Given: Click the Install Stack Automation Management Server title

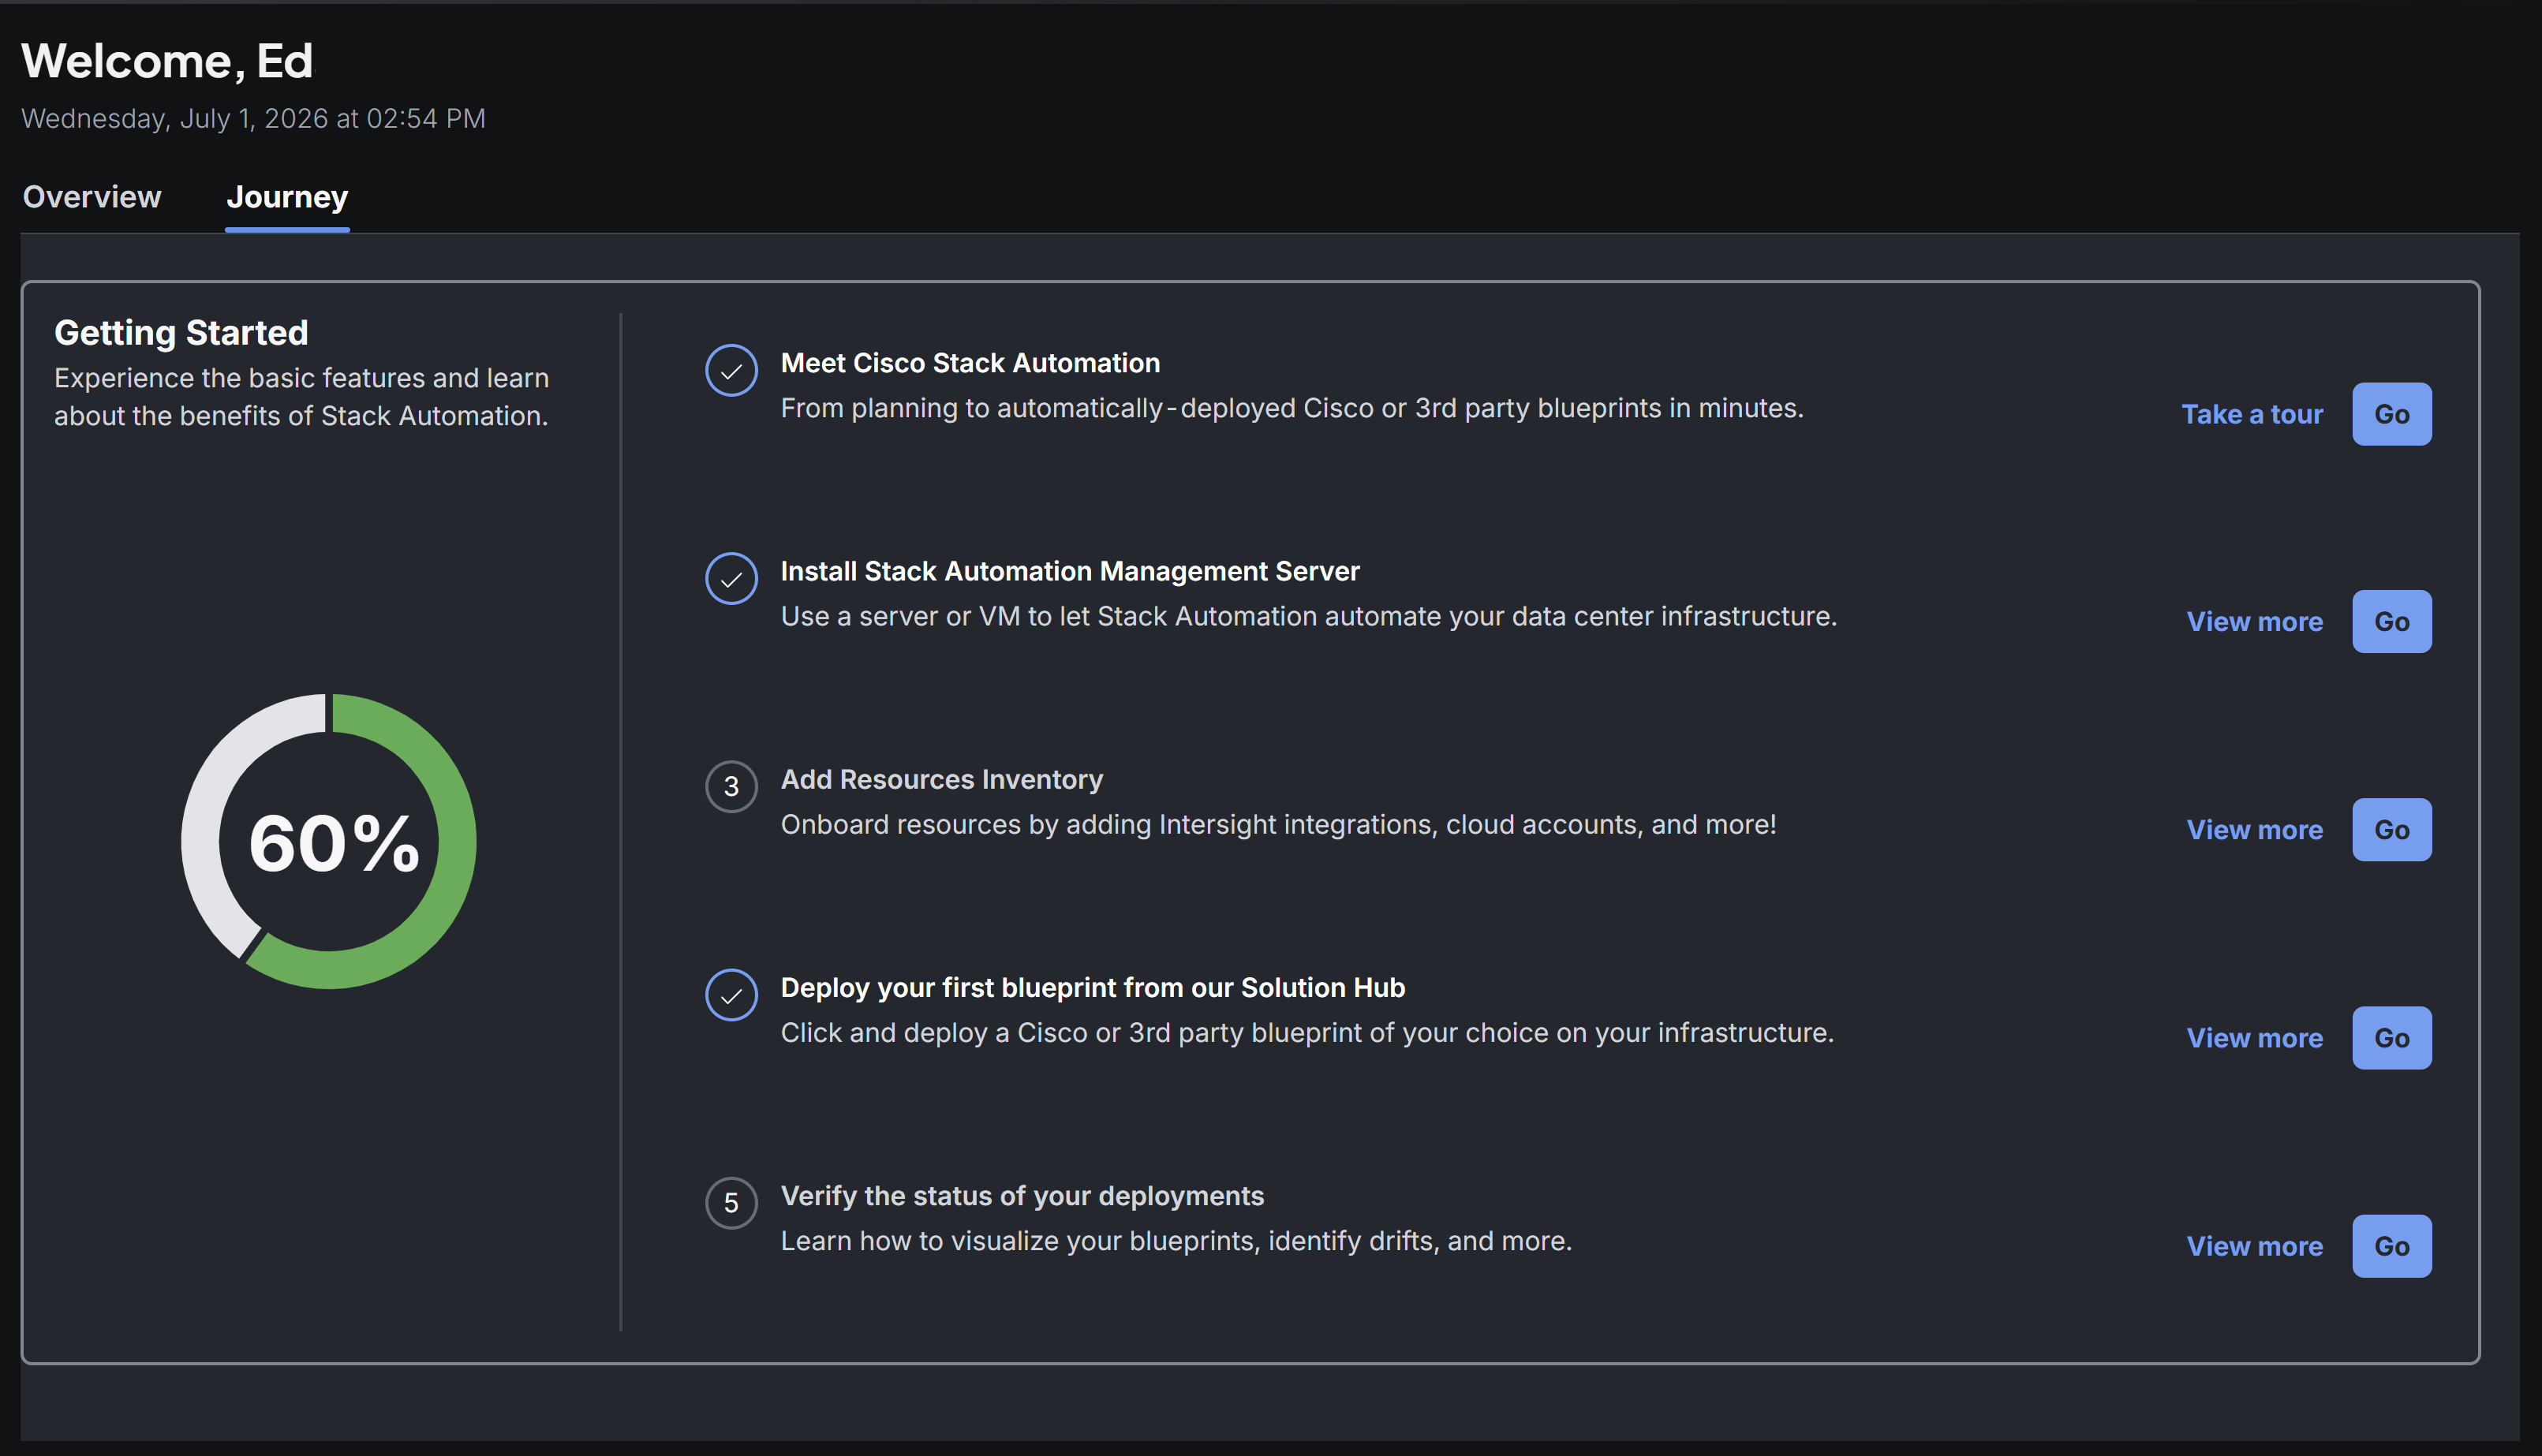Looking at the screenshot, I should [x=1070, y=571].
